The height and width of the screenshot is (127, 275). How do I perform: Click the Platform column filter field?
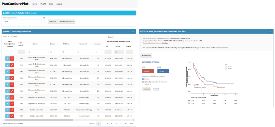point(67,52)
